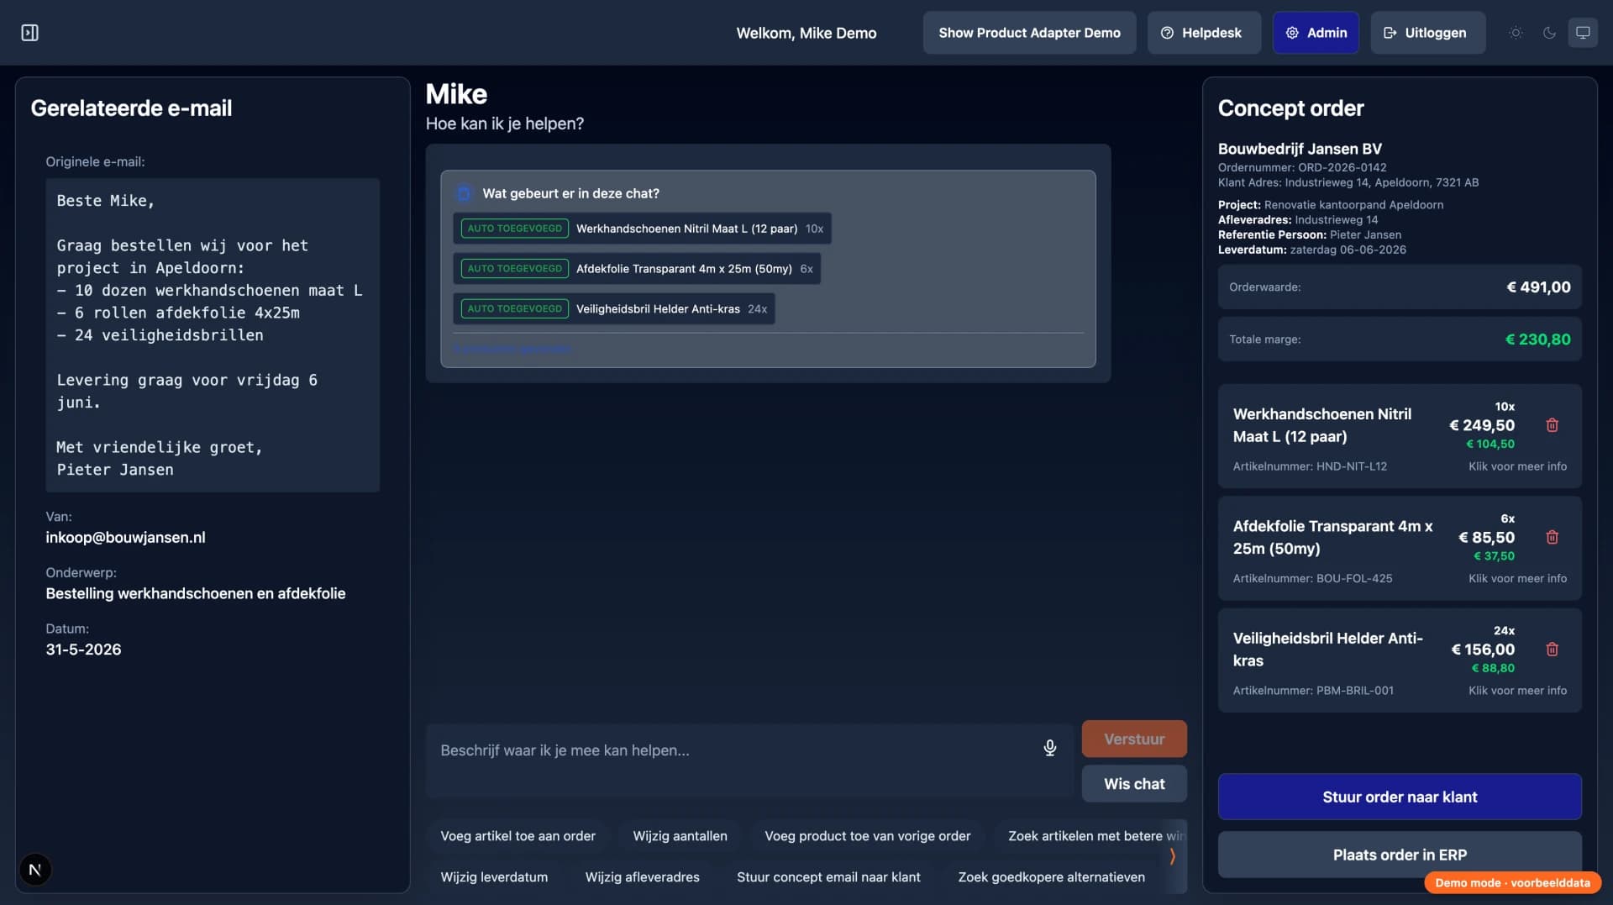This screenshot has width=1613, height=905.
Task: Click Ordernummer: ORD-2026-0142
Action: point(1302,167)
